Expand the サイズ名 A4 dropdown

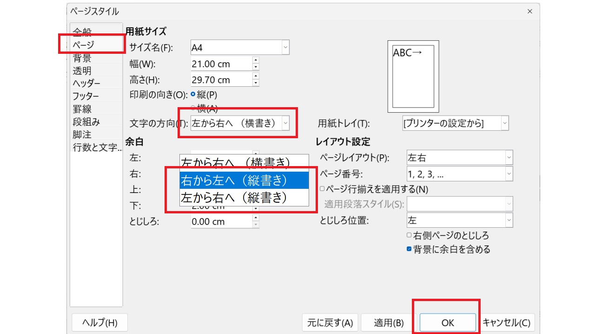(x=285, y=47)
